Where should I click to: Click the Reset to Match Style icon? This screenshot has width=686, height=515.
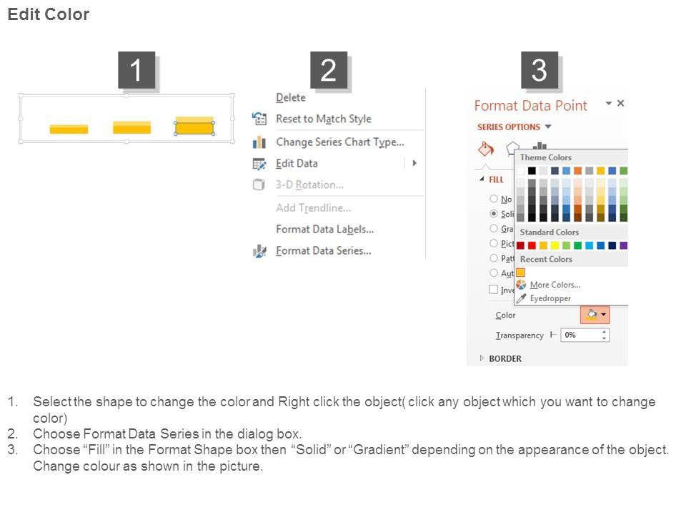pyautogui.click(x=259, y=119)
